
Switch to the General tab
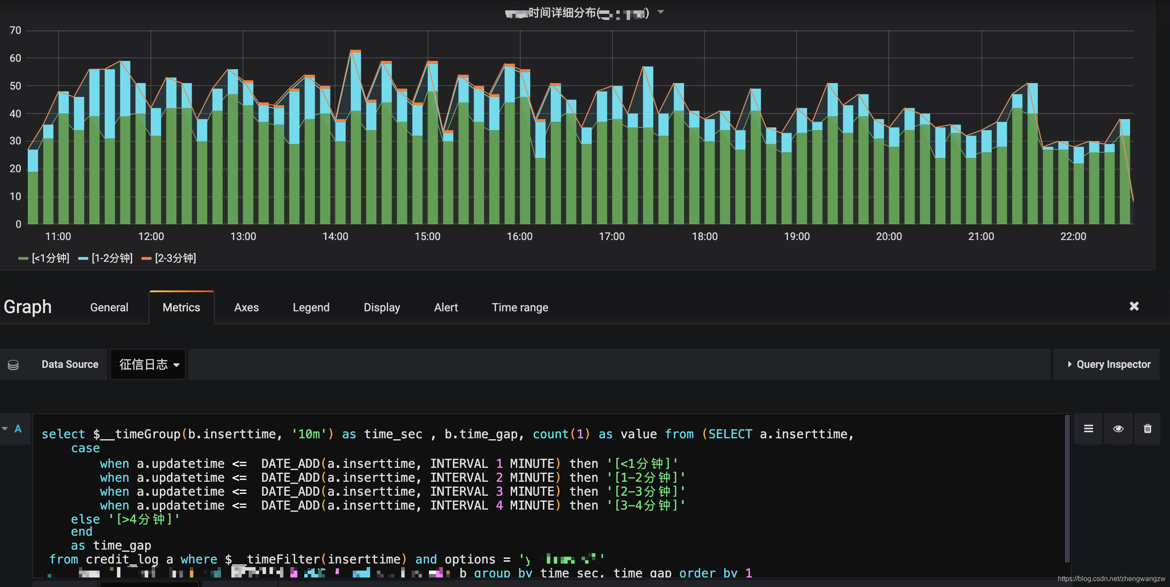click(109, 307)
